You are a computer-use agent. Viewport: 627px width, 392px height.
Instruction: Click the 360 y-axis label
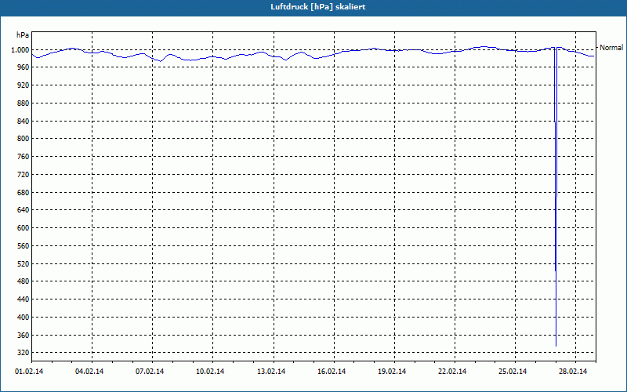tap(24, 336)
